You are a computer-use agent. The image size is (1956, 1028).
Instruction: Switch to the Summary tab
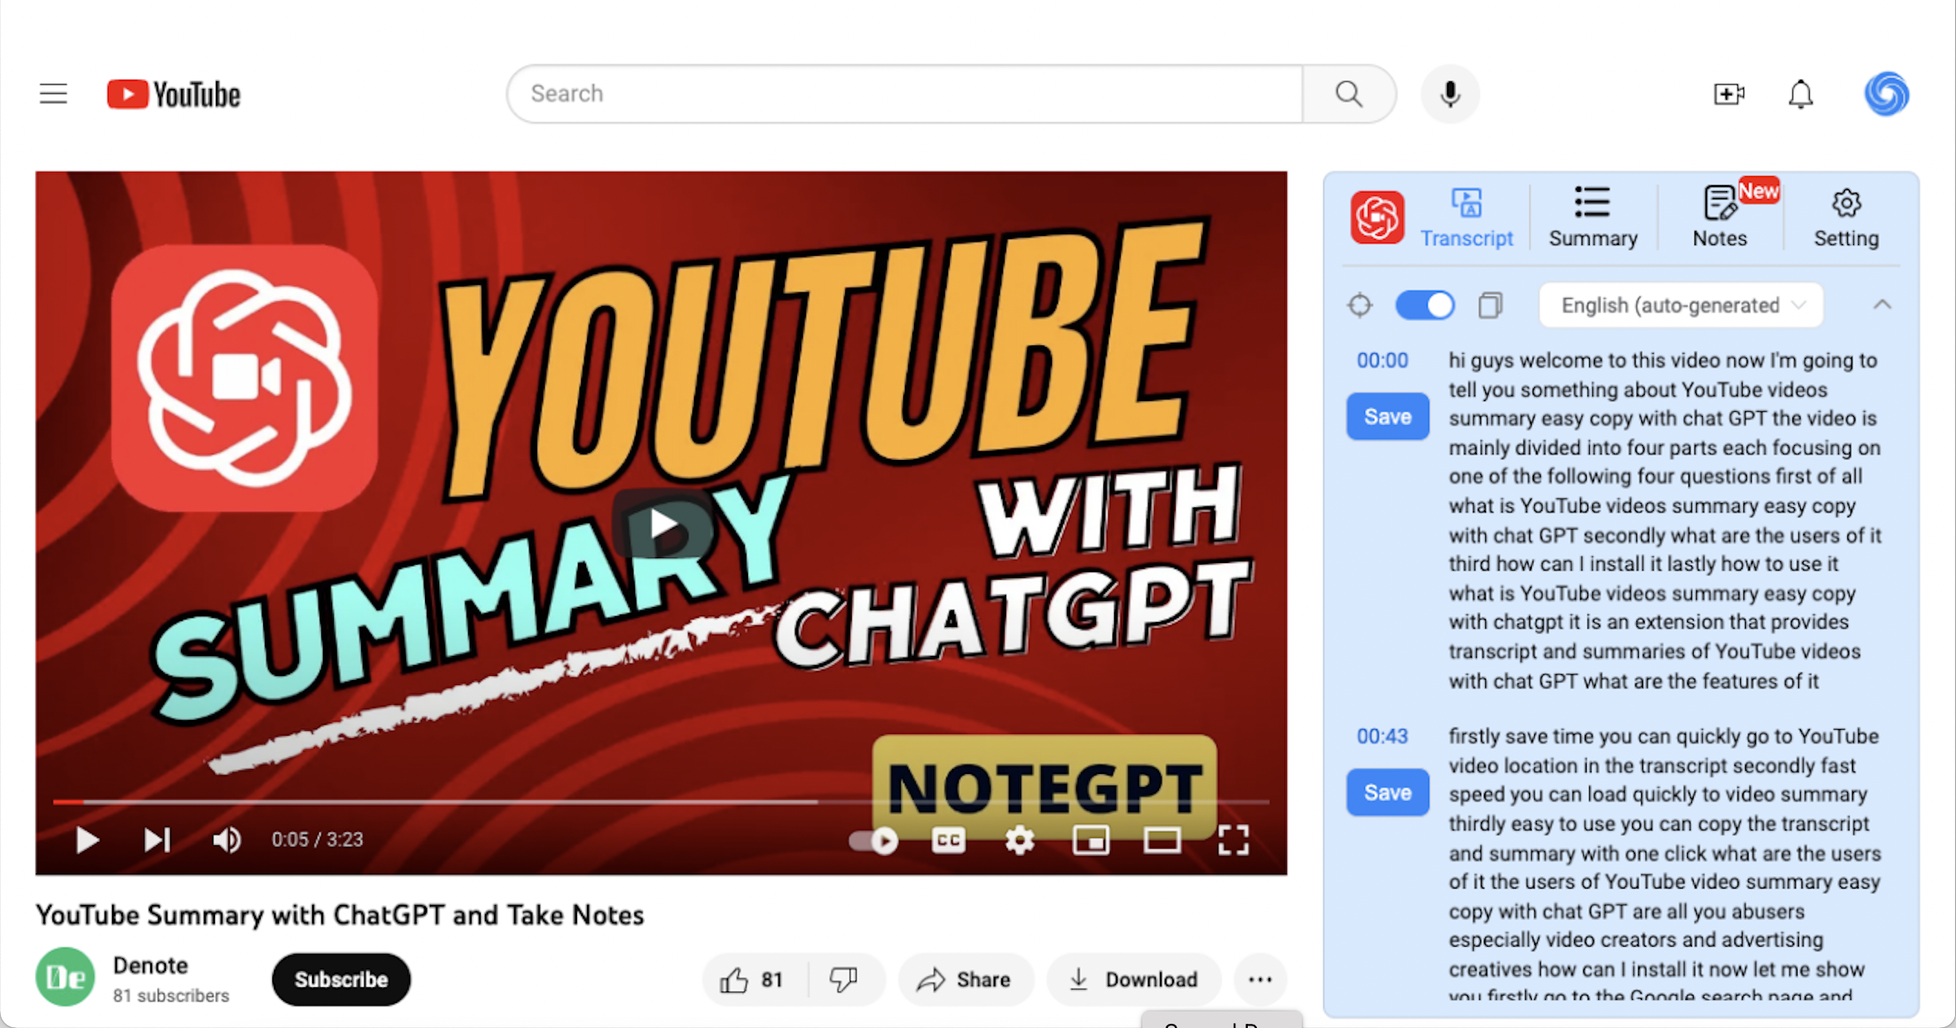pos(1592,218)
